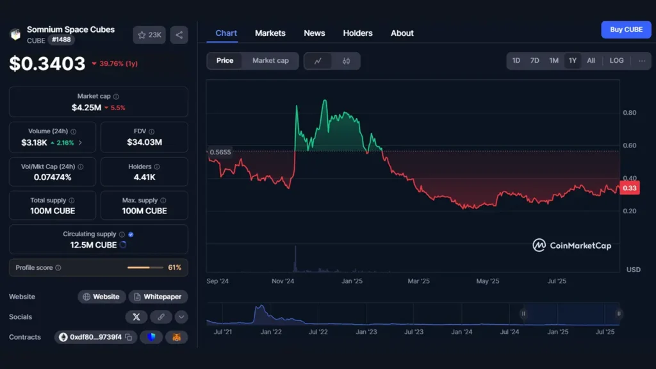Switch chart to candlestick view icon
The image size is (656, 369).
346,61
